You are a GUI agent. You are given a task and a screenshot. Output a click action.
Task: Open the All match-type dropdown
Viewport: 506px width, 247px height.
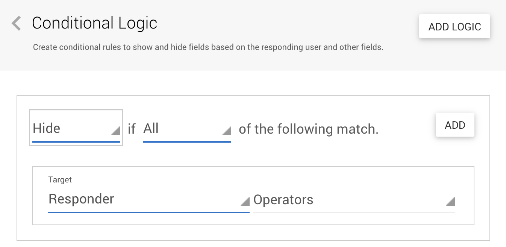click(187, 129)
